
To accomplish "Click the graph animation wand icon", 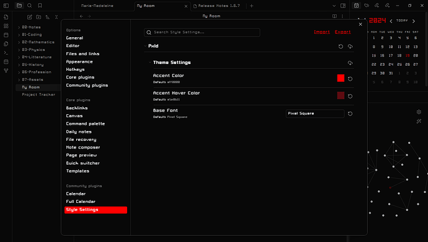I will [419, 121].
